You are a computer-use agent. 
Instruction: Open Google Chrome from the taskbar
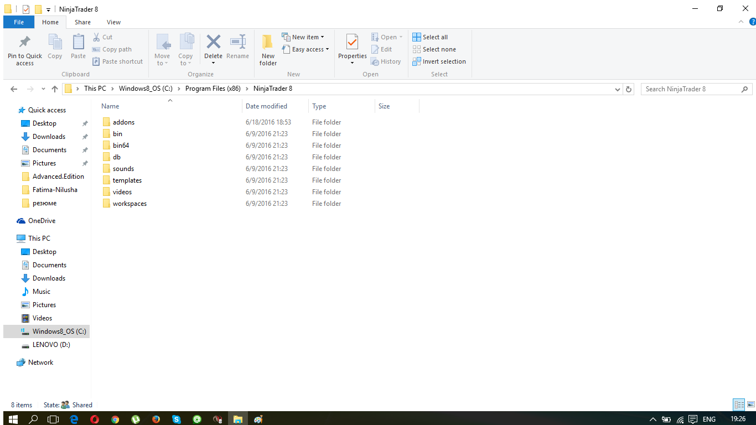(115, 419)
